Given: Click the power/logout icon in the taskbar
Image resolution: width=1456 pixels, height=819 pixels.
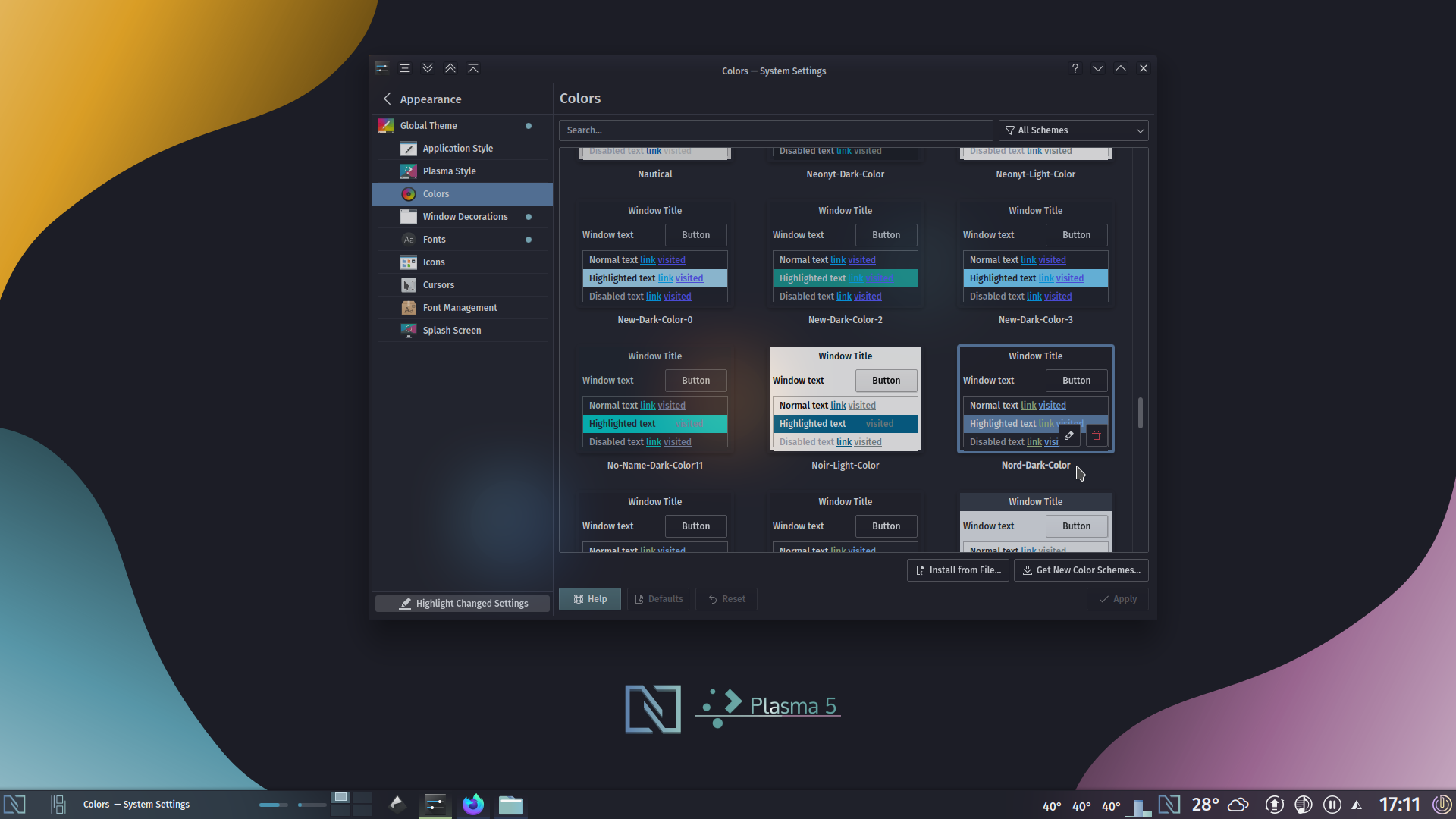Looking at the screenshot, I should (1442, 805).
